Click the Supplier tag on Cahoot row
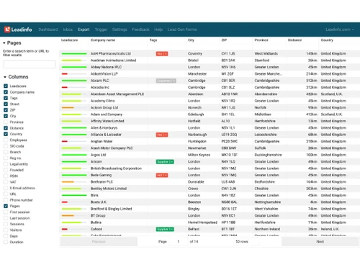Screen dimensions: 360x270 point(165,229)
